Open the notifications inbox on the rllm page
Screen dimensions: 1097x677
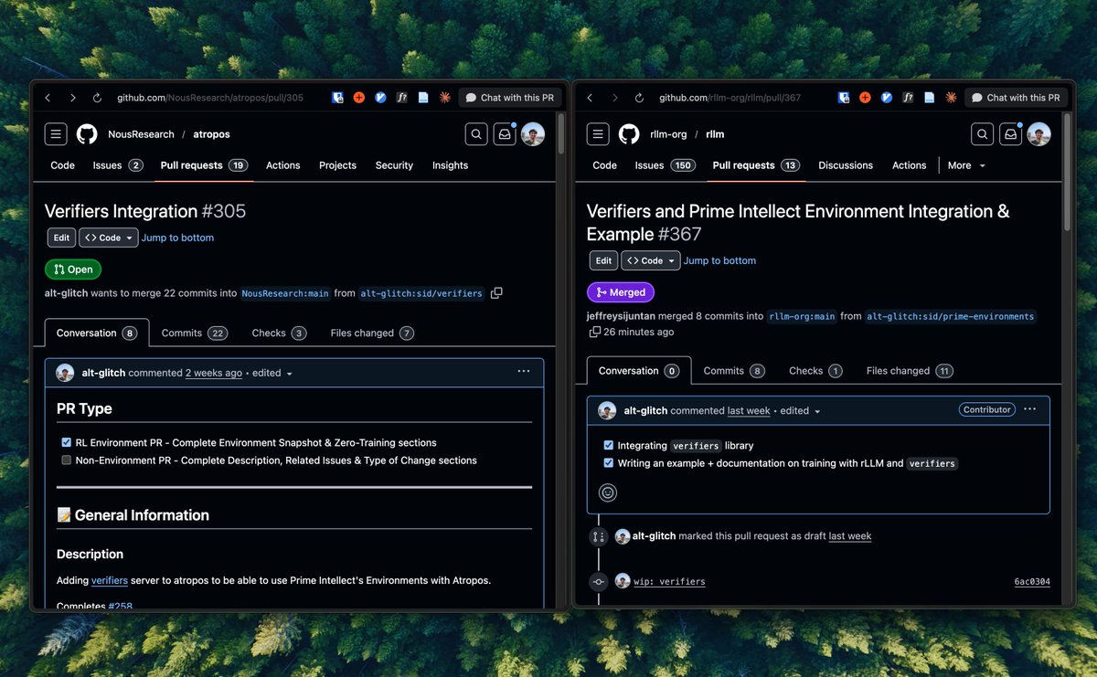coord(1010,133)
